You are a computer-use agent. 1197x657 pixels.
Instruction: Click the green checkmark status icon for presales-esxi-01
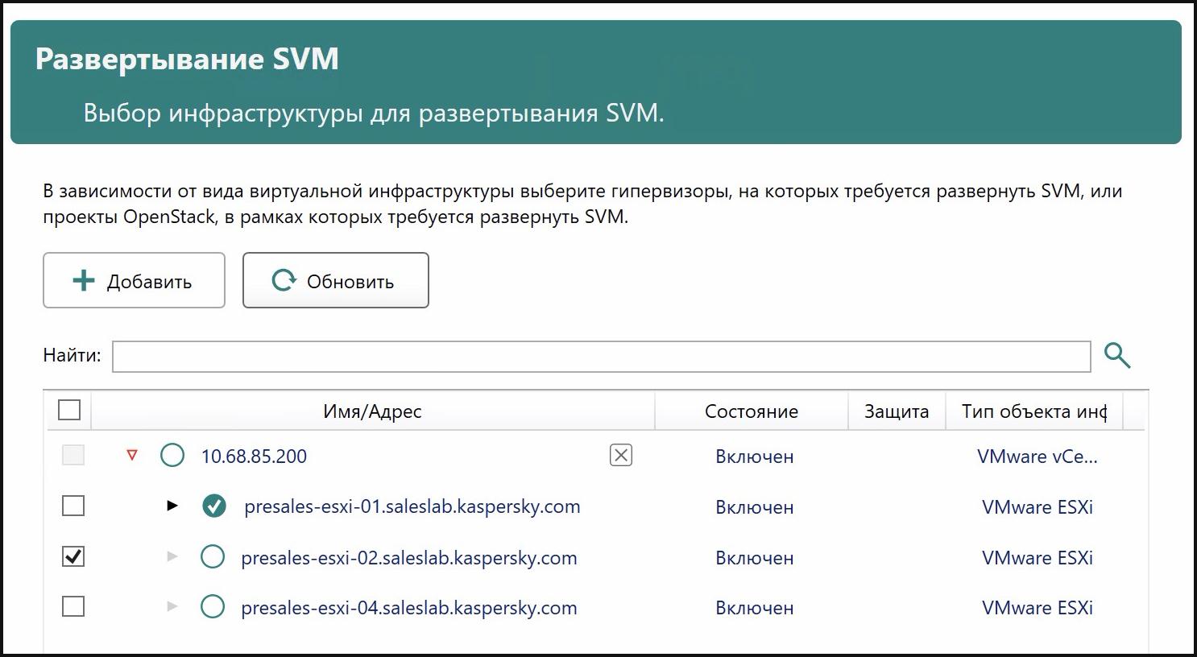point(214,506)
